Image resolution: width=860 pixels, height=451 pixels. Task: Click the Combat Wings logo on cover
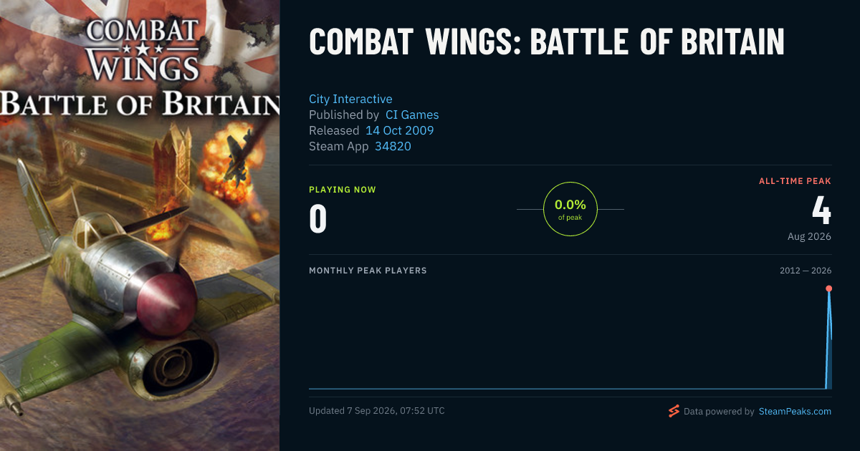point(142,50)
